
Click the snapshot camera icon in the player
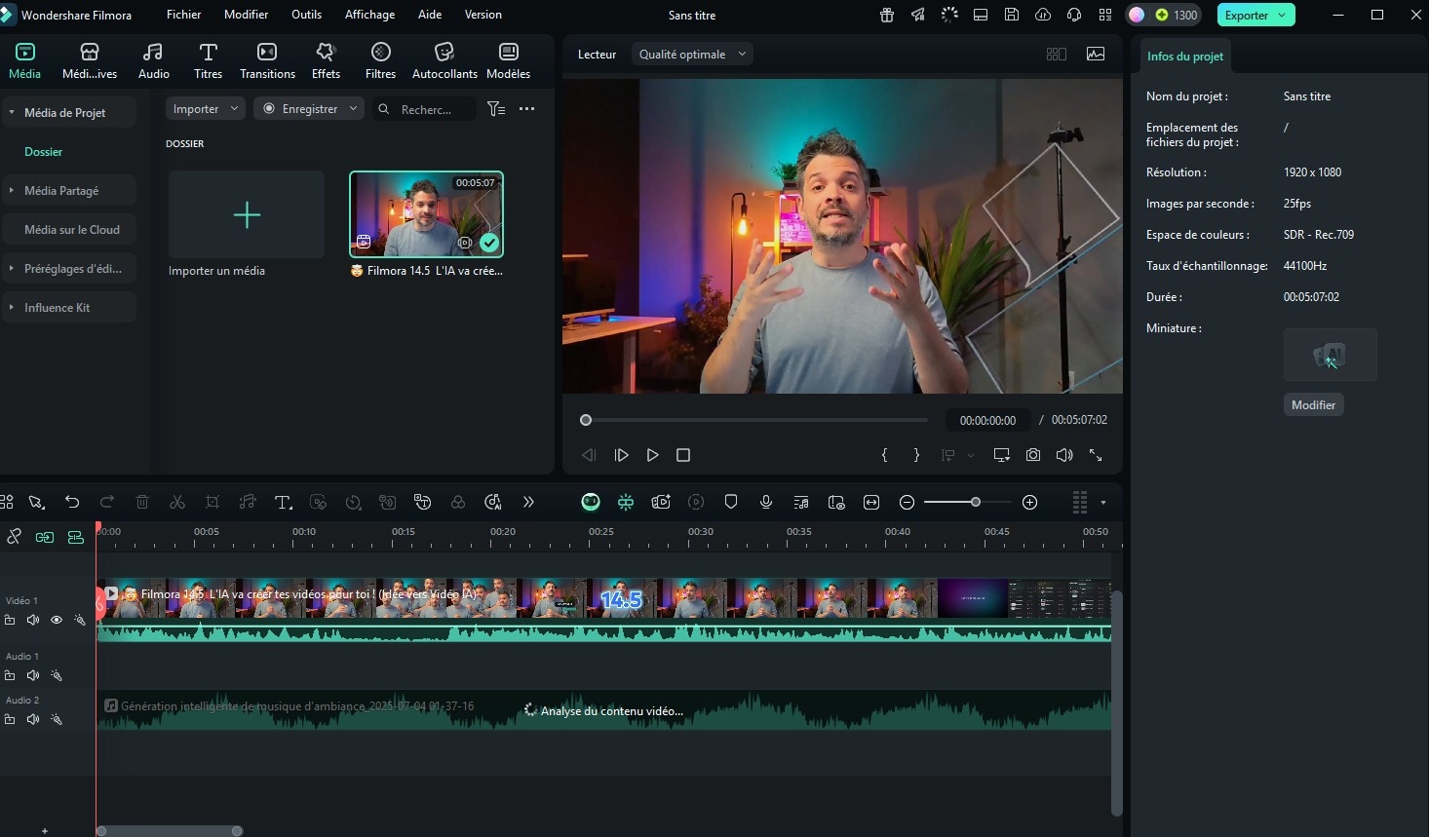1033,455
